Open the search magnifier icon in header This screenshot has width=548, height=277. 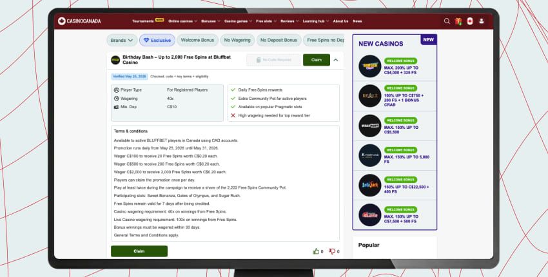[x=447, y=21]
